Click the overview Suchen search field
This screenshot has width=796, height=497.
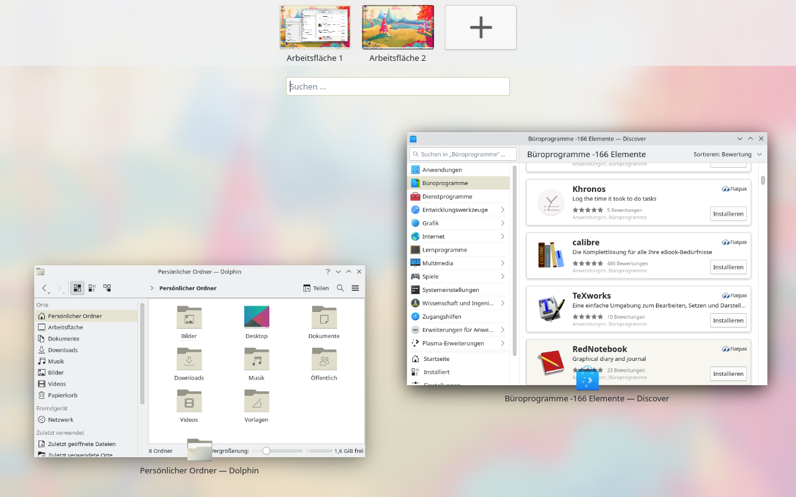pyautogui.click(x=398, y=86)
